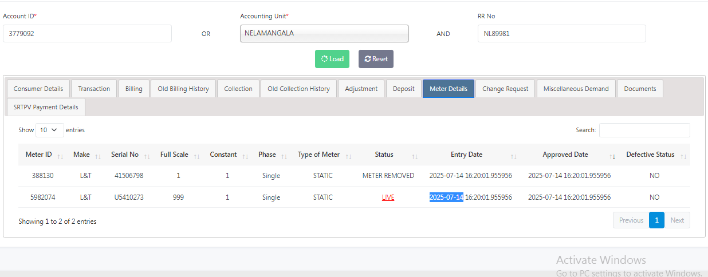Sort table by Type of Meter column

pyautogui.click(x=319, y=155)
